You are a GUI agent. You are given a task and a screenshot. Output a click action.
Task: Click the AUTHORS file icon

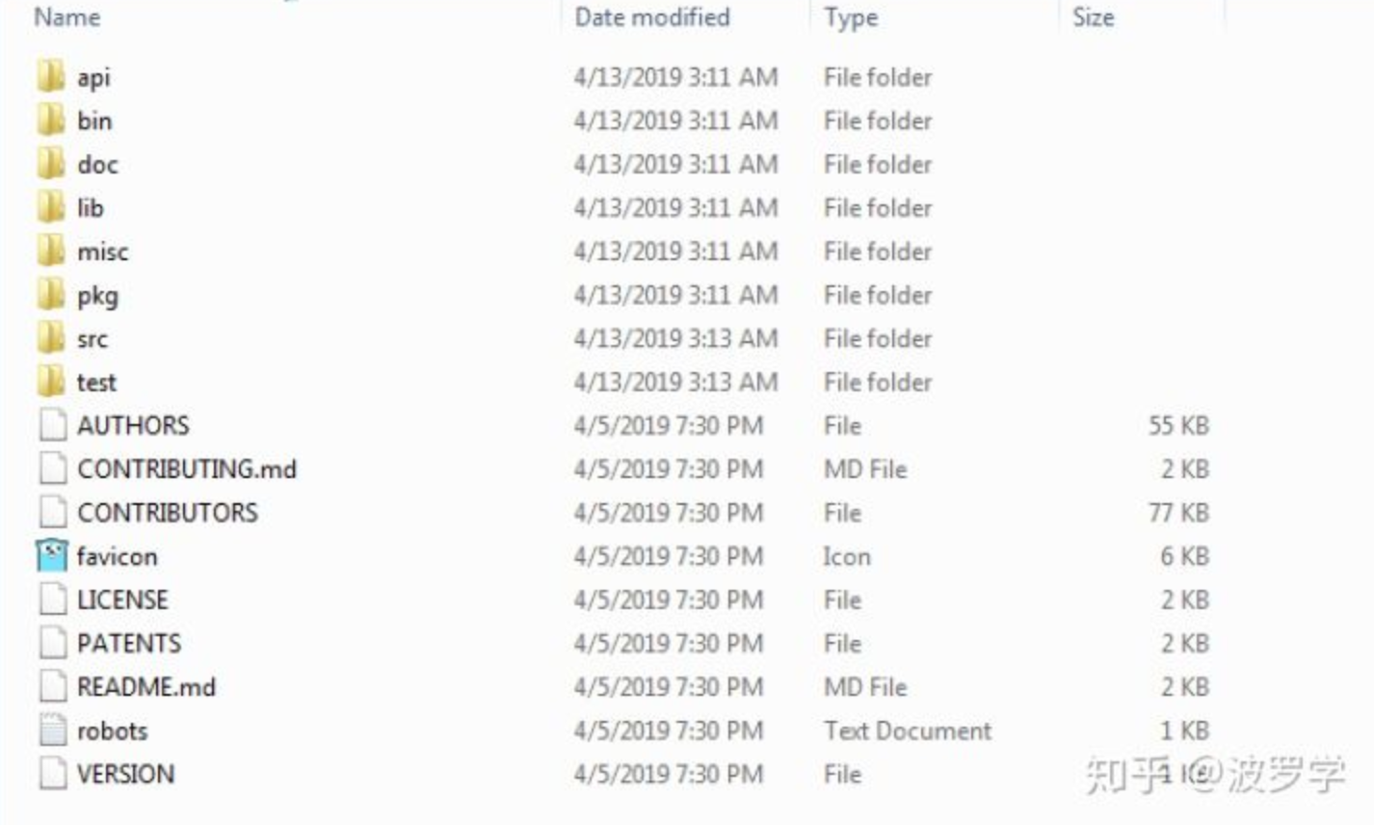pyautogui.click(x=52, y=425)
